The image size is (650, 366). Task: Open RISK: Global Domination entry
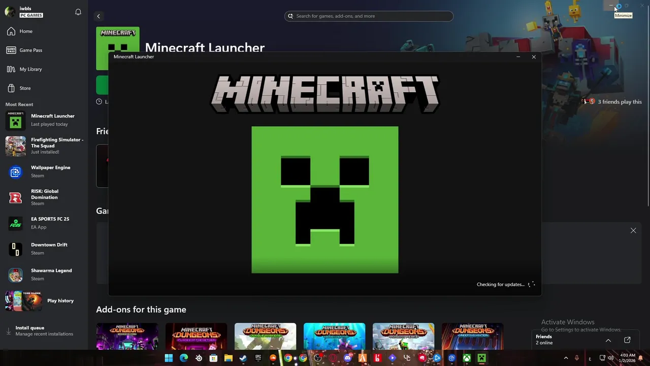tap(44, 197)
